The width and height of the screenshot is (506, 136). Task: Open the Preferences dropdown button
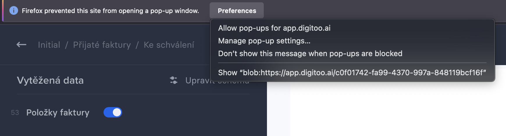click(x=237, y=11)
